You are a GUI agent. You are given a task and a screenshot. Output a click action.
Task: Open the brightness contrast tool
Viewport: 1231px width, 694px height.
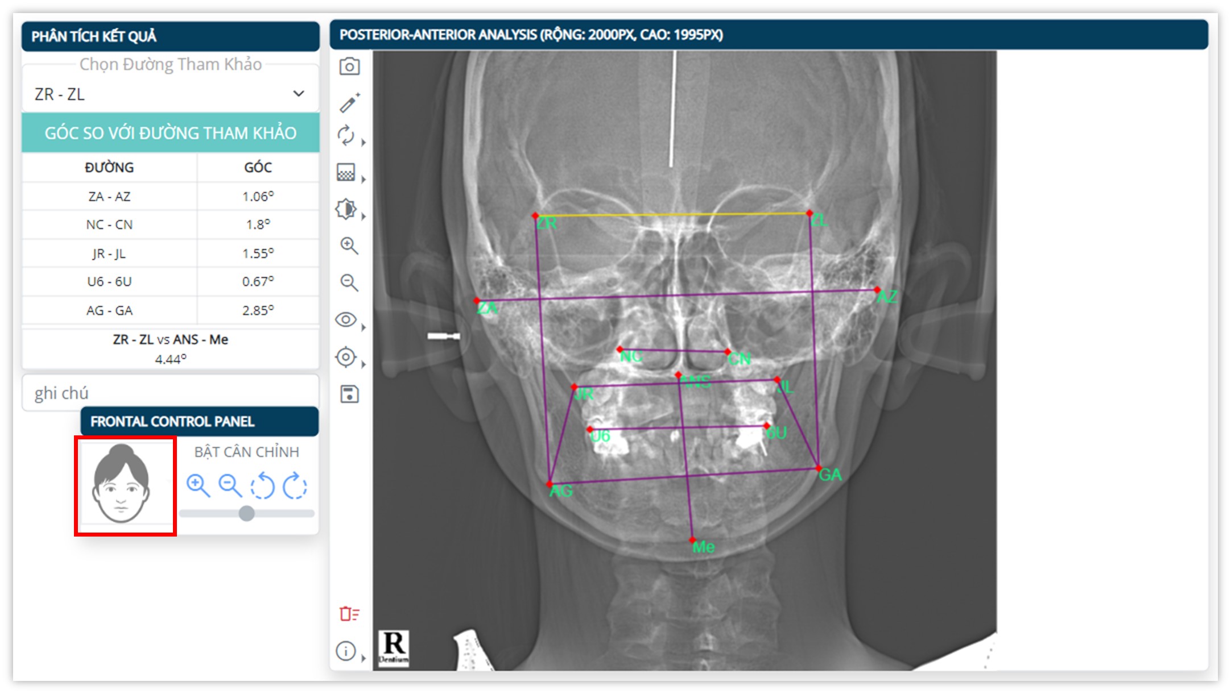coord(346,209)
